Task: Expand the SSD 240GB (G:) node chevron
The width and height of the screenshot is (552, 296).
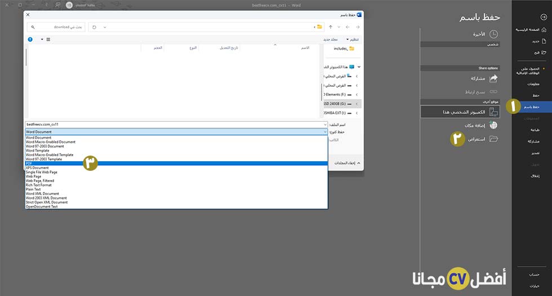Action: tap(357, 104)
